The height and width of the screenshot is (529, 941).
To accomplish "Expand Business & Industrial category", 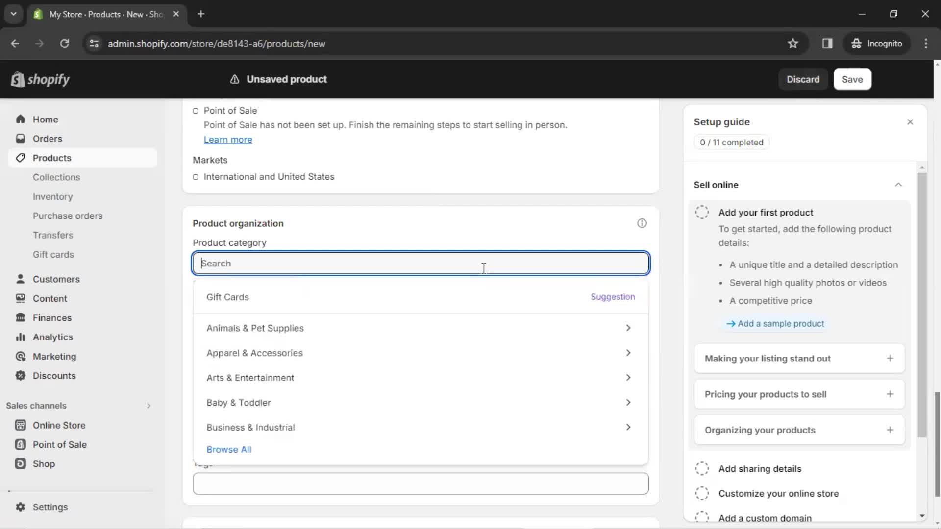I will point(628,427).
